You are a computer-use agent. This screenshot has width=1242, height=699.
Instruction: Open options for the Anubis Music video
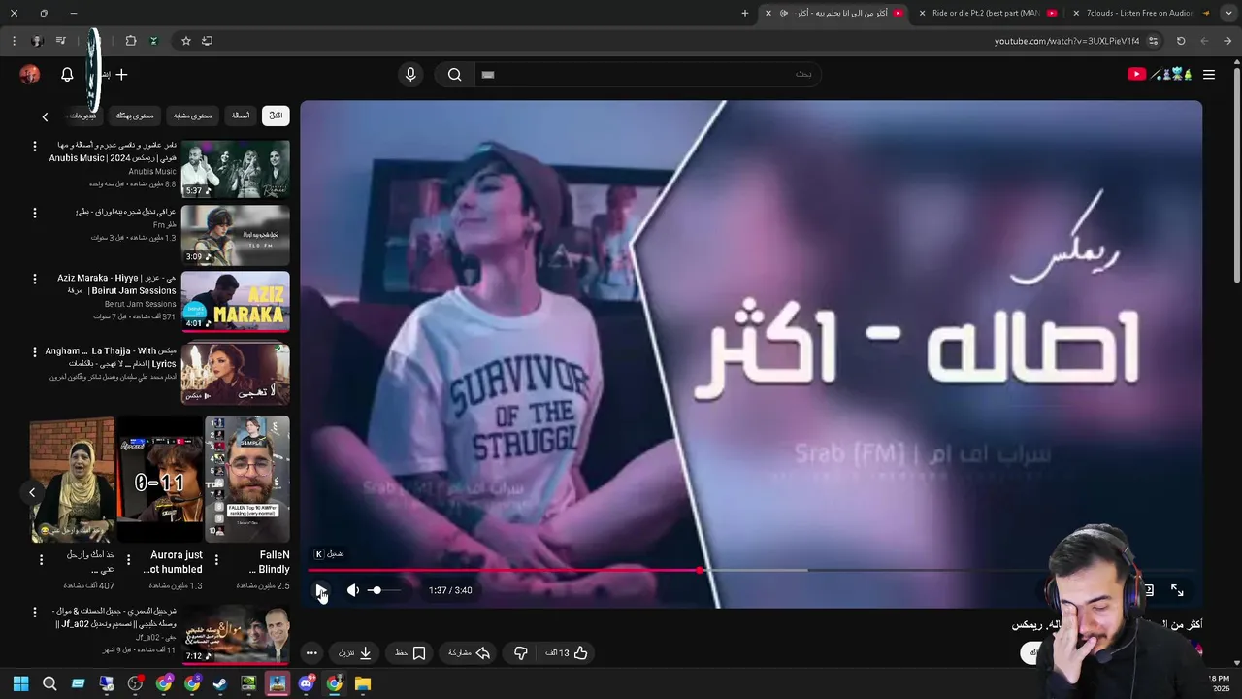tap(35, 147)
